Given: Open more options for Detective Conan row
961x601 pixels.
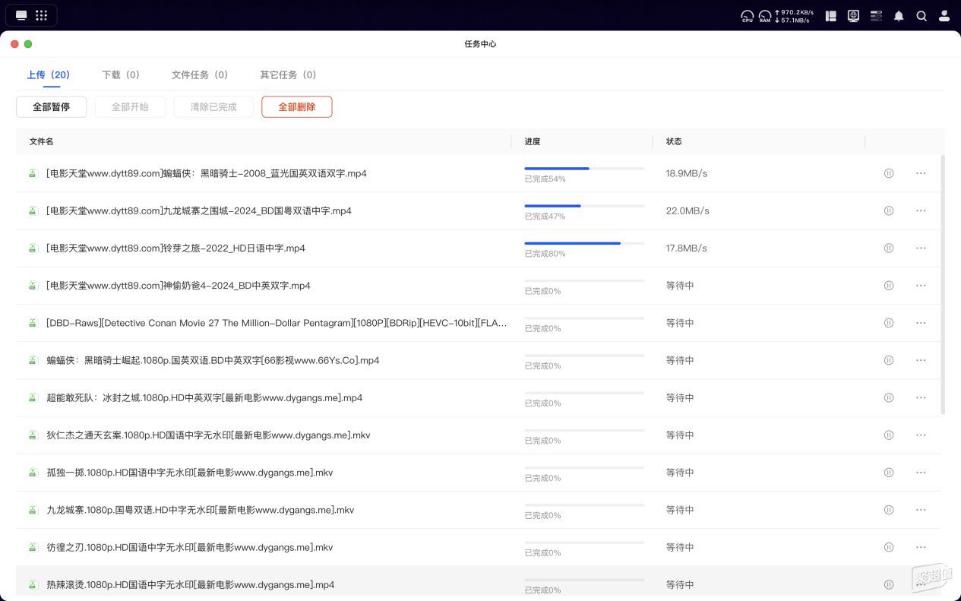Looking at the screenshot, I should click(921, 323).
